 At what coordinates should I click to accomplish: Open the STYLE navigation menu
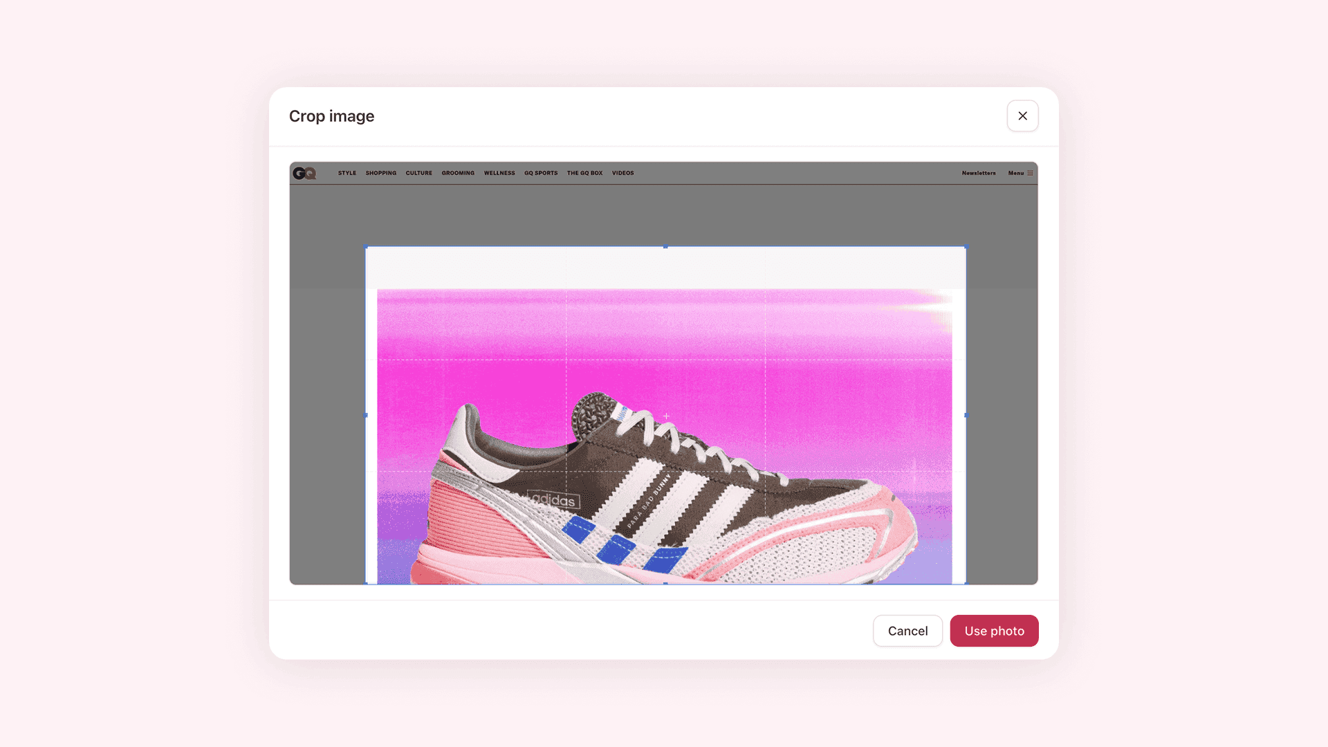click(x=347, y=174)
